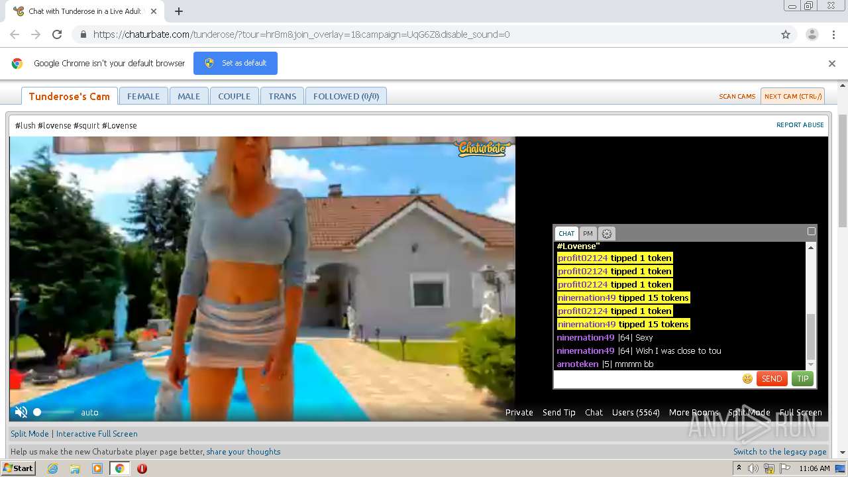
Task: Go forward in browser history
Action: pos(36,34)
